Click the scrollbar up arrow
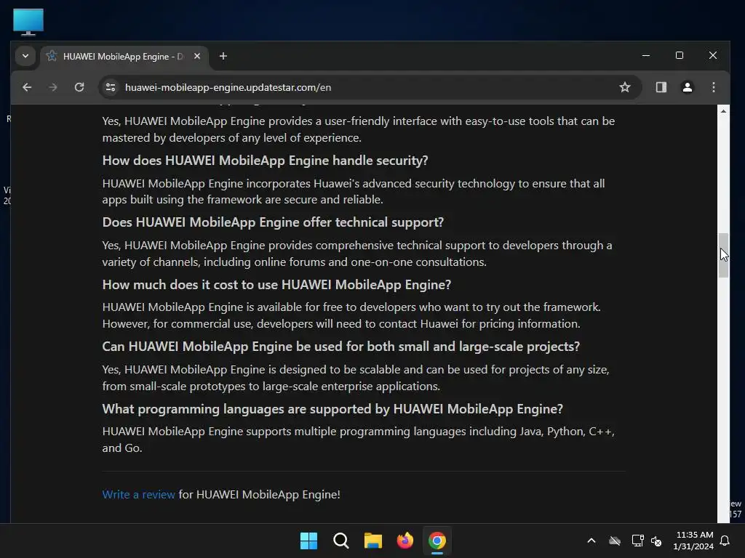The width and height of the screenshot is (745, 558). [723, 111]
